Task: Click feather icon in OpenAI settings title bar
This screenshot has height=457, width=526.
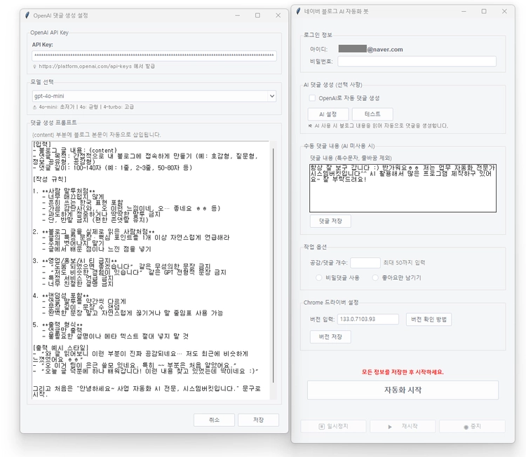Action: 27,15
